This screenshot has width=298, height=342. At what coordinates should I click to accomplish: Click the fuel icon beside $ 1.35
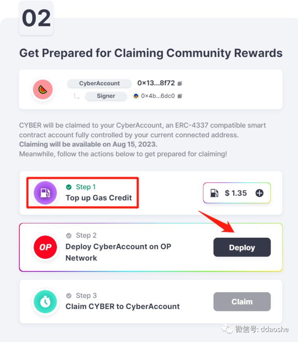coord(214,193)
